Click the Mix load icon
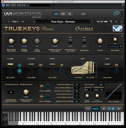 pos(116,65)
